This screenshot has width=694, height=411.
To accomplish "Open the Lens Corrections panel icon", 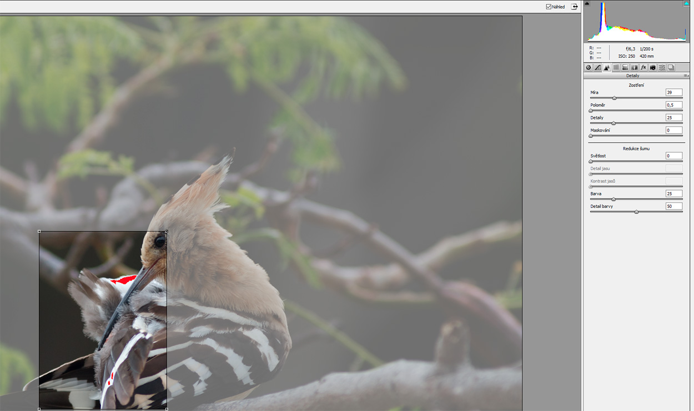I will (x=635, y=68).
